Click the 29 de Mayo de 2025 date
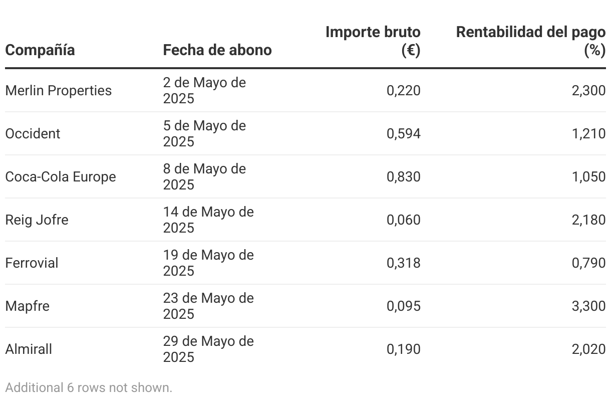 [208, 349]
